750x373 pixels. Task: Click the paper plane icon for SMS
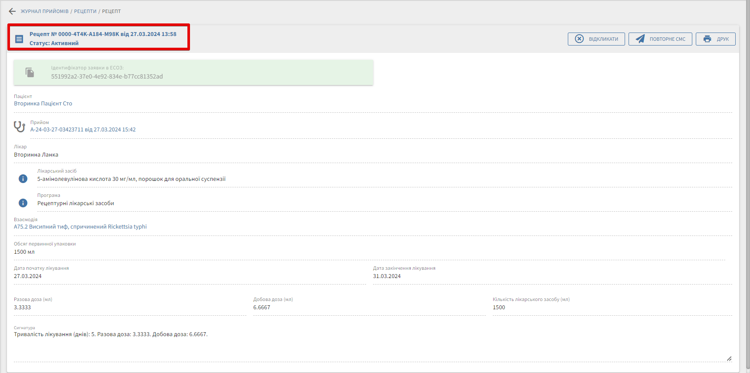(640, 39)
